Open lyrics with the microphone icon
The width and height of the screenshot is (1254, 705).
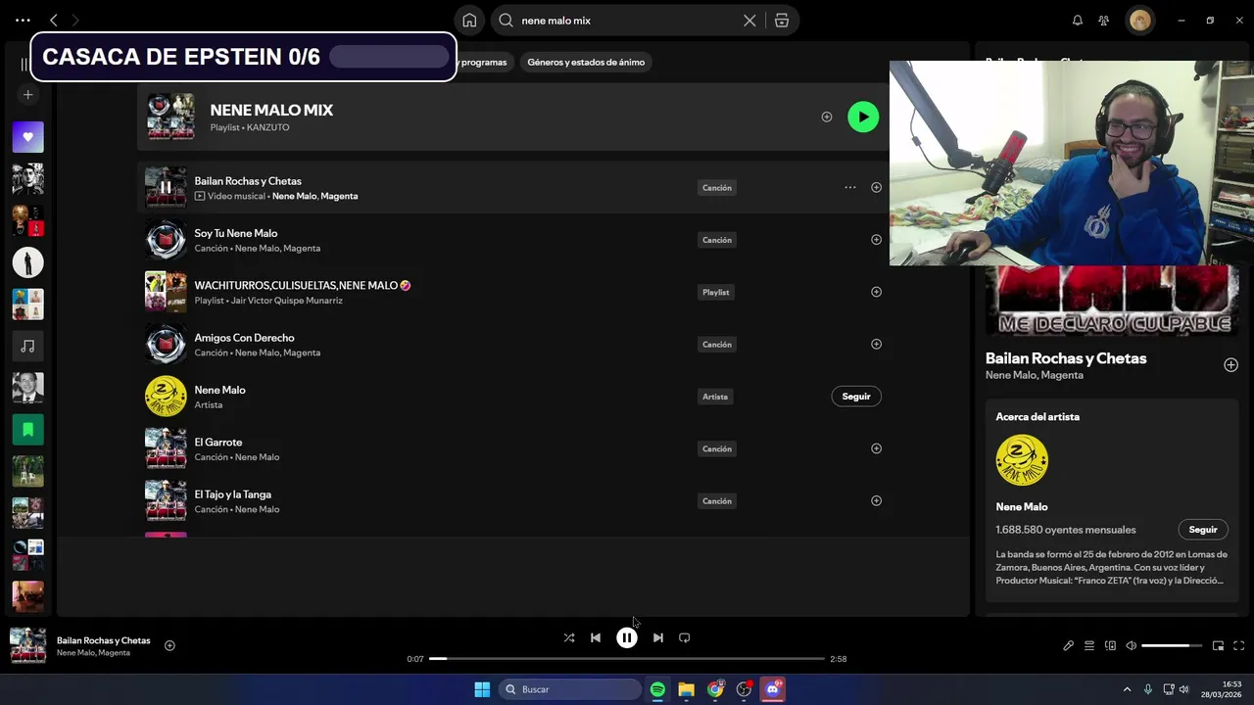[1068, 645]
